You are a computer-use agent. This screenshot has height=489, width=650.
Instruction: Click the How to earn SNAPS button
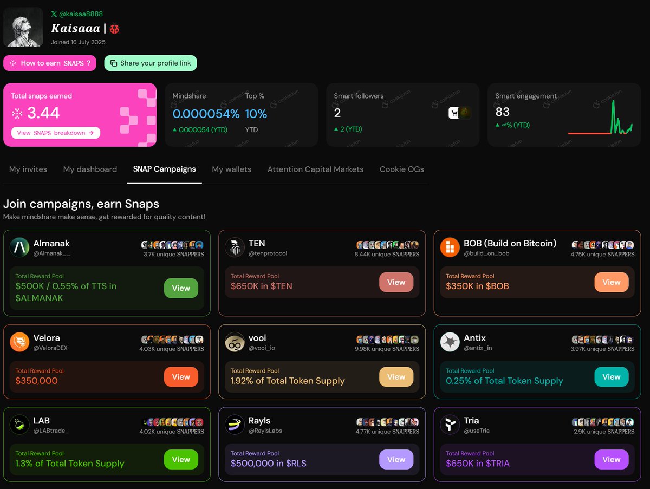click(x=50, y=63)
